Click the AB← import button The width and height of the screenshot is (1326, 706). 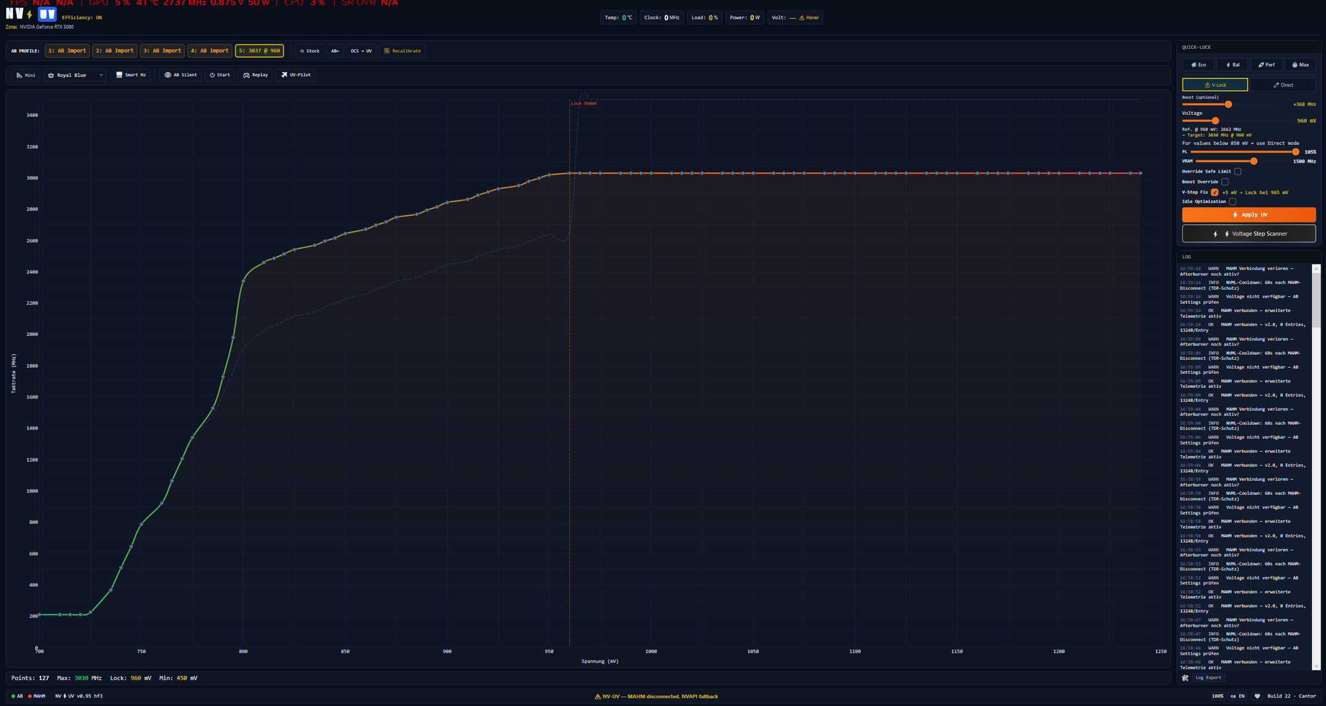335,51
